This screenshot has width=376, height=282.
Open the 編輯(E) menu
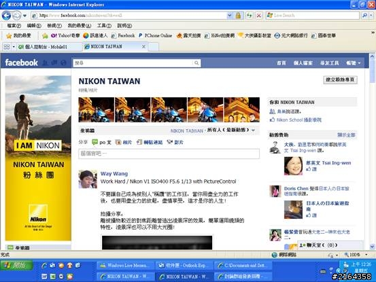(x=34, y=26)
